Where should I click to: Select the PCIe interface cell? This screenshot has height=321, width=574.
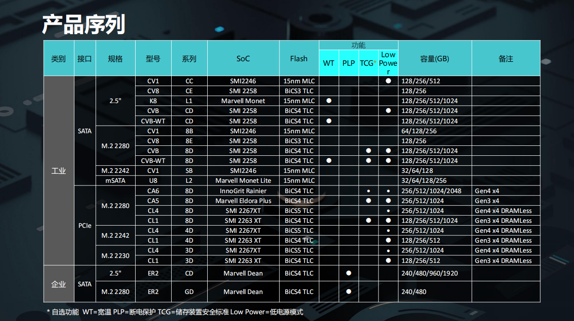[85, 226]
